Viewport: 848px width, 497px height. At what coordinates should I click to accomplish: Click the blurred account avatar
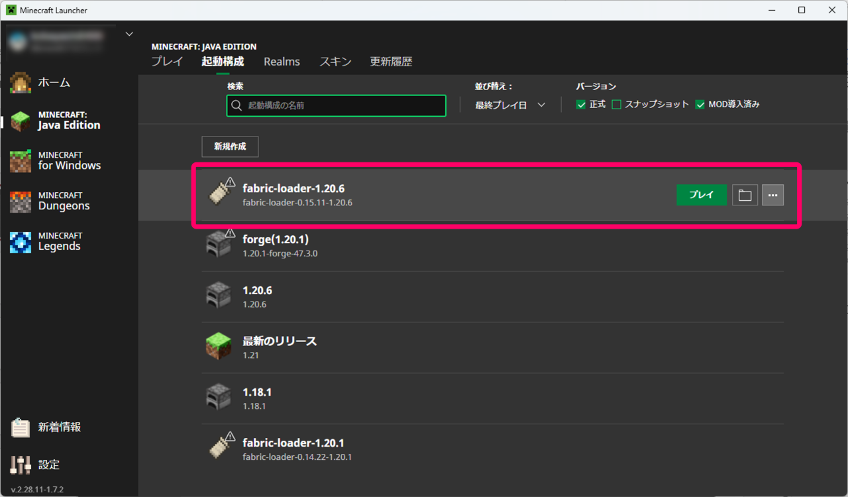point(18,42)
